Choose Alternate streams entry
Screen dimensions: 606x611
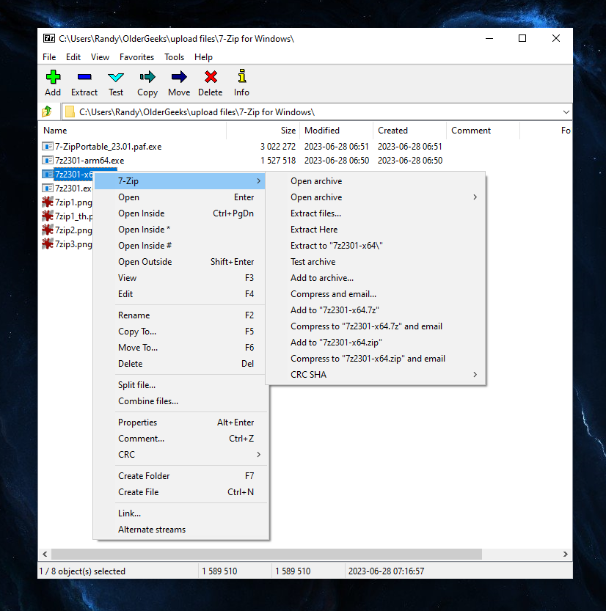[180, 530]
